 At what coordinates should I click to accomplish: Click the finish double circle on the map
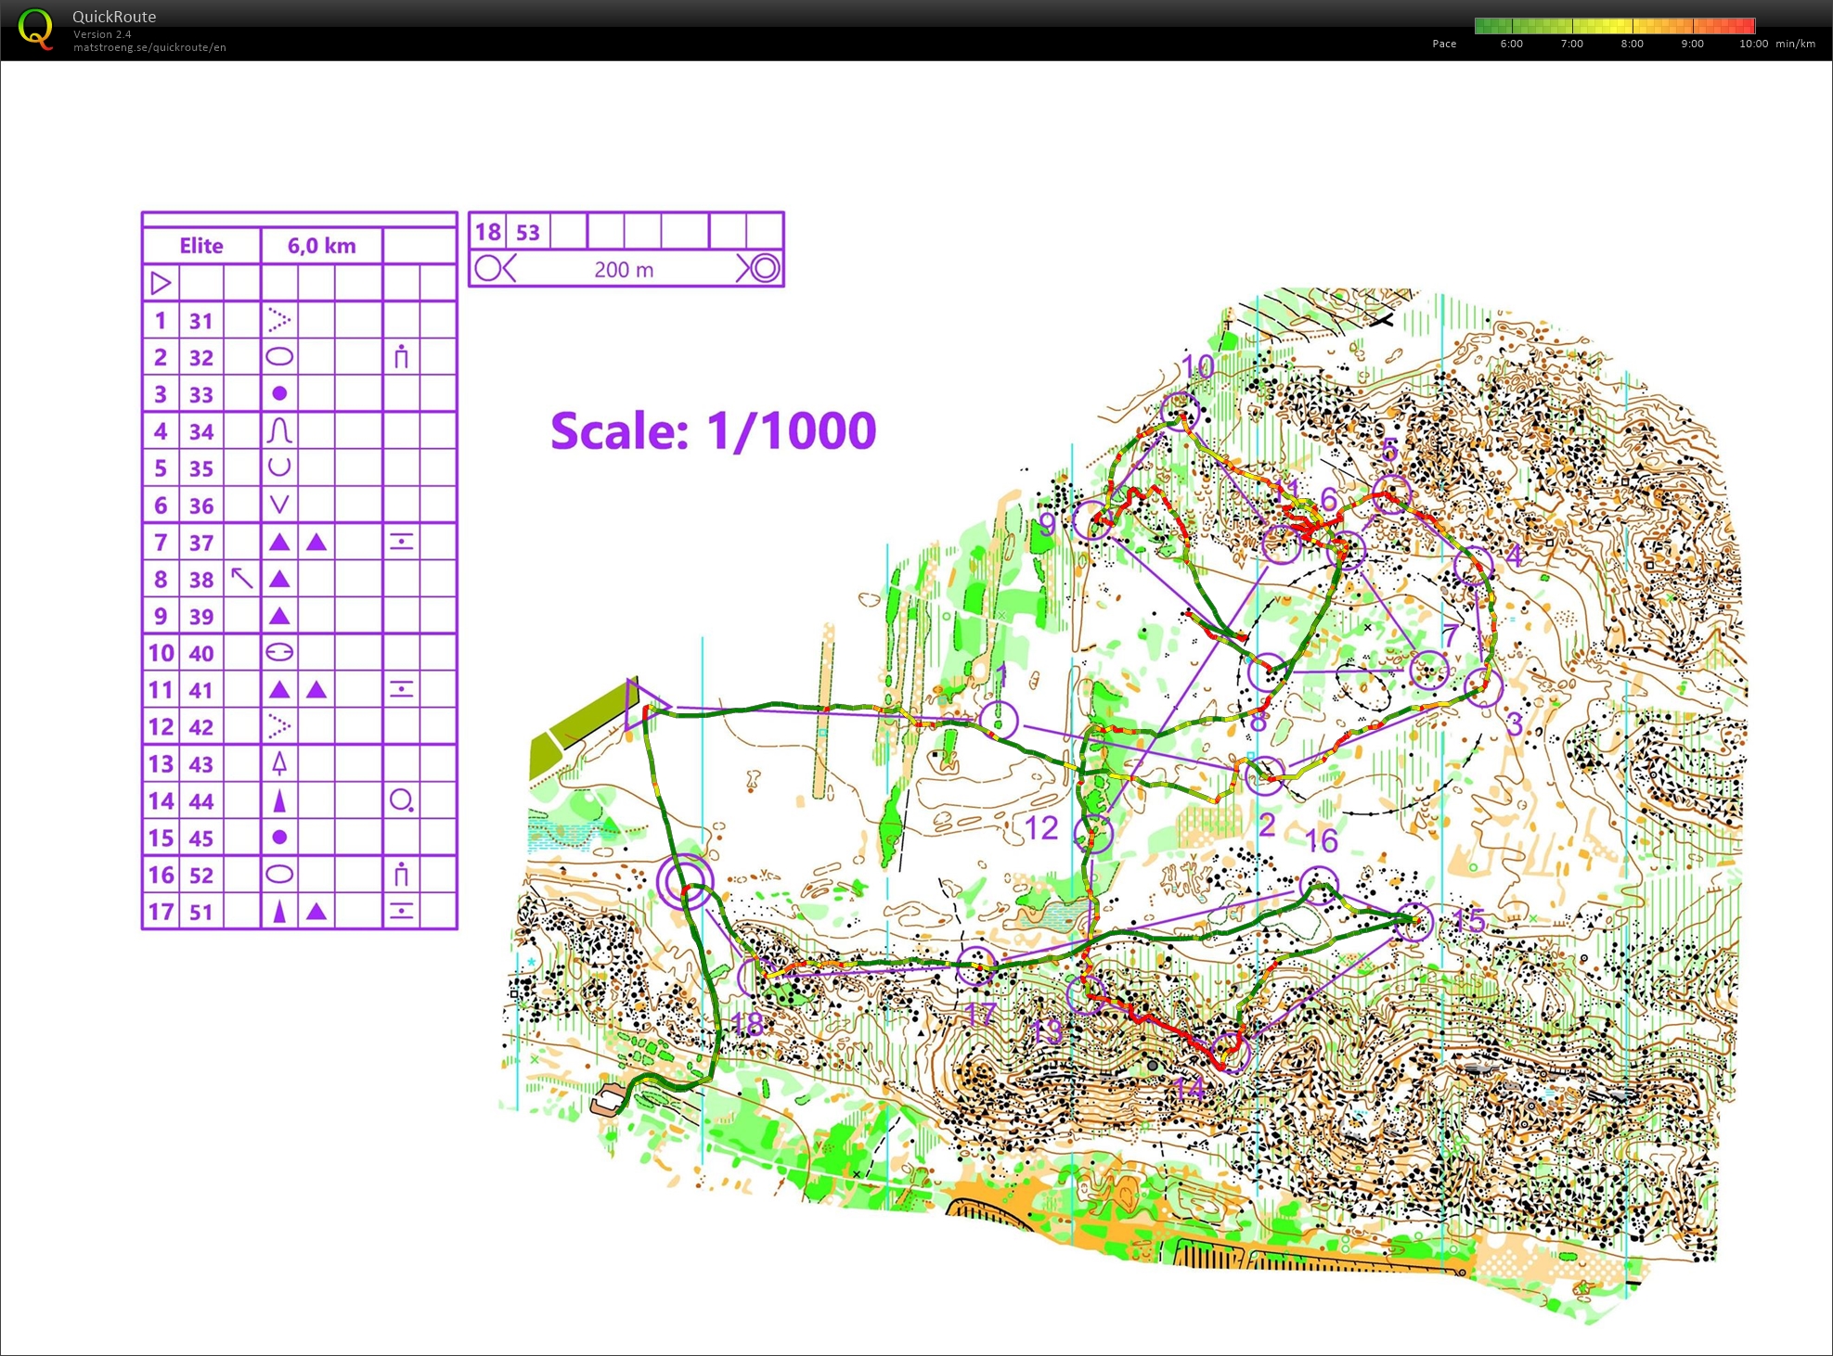[685, 881]
